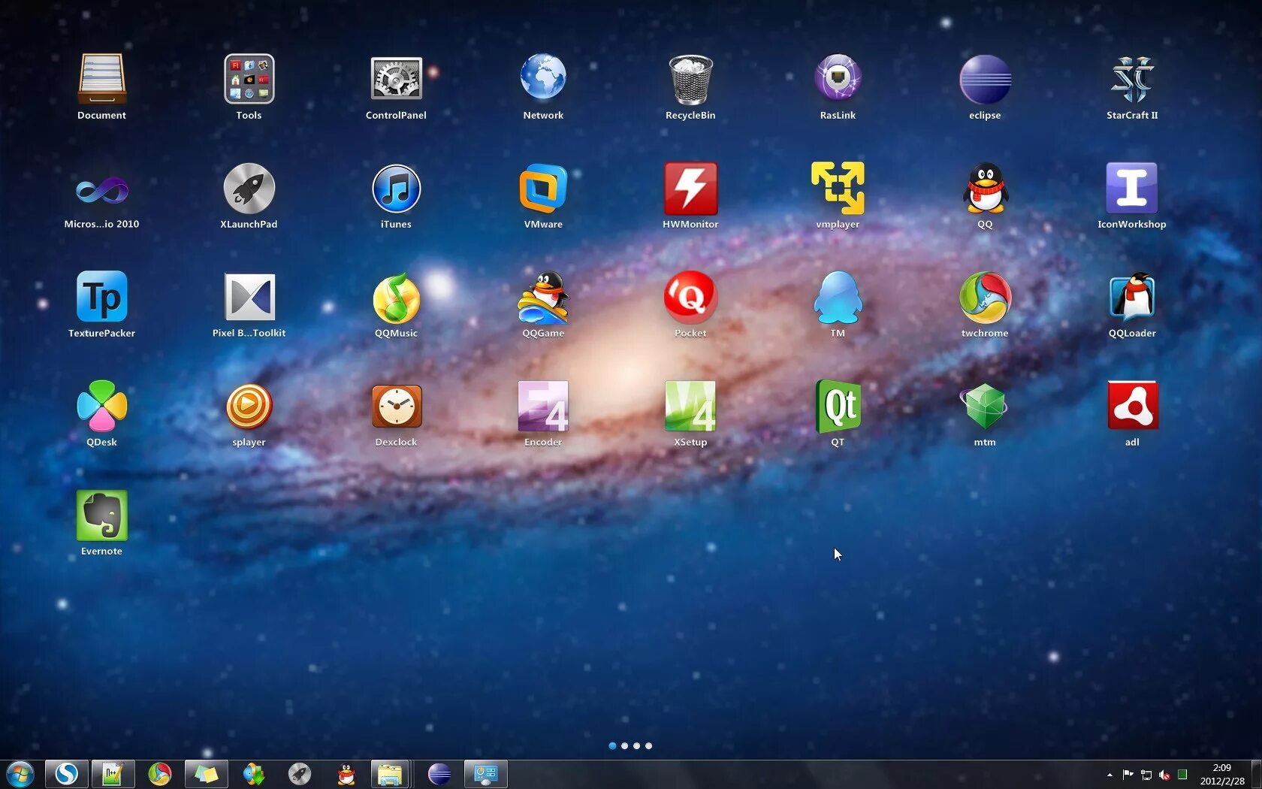
Task: Go to first launcher page dot
Action: [x=612, y=745]
